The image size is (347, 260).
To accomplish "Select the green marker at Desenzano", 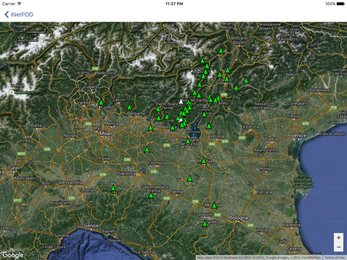I will (x=188, y=141).
